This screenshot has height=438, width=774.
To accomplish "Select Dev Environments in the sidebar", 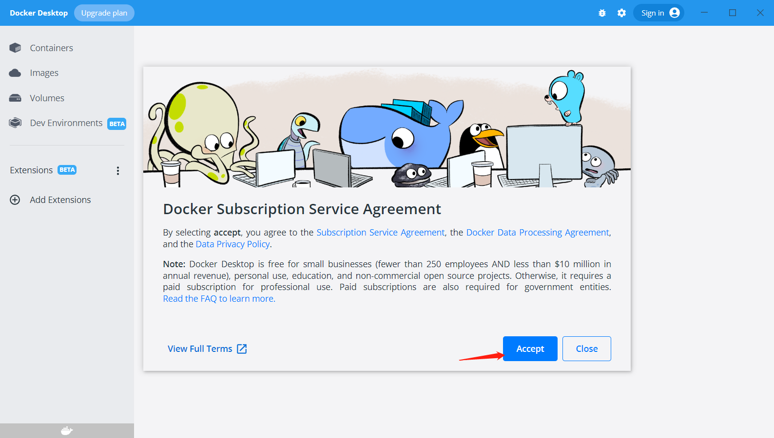I will 67,123.
